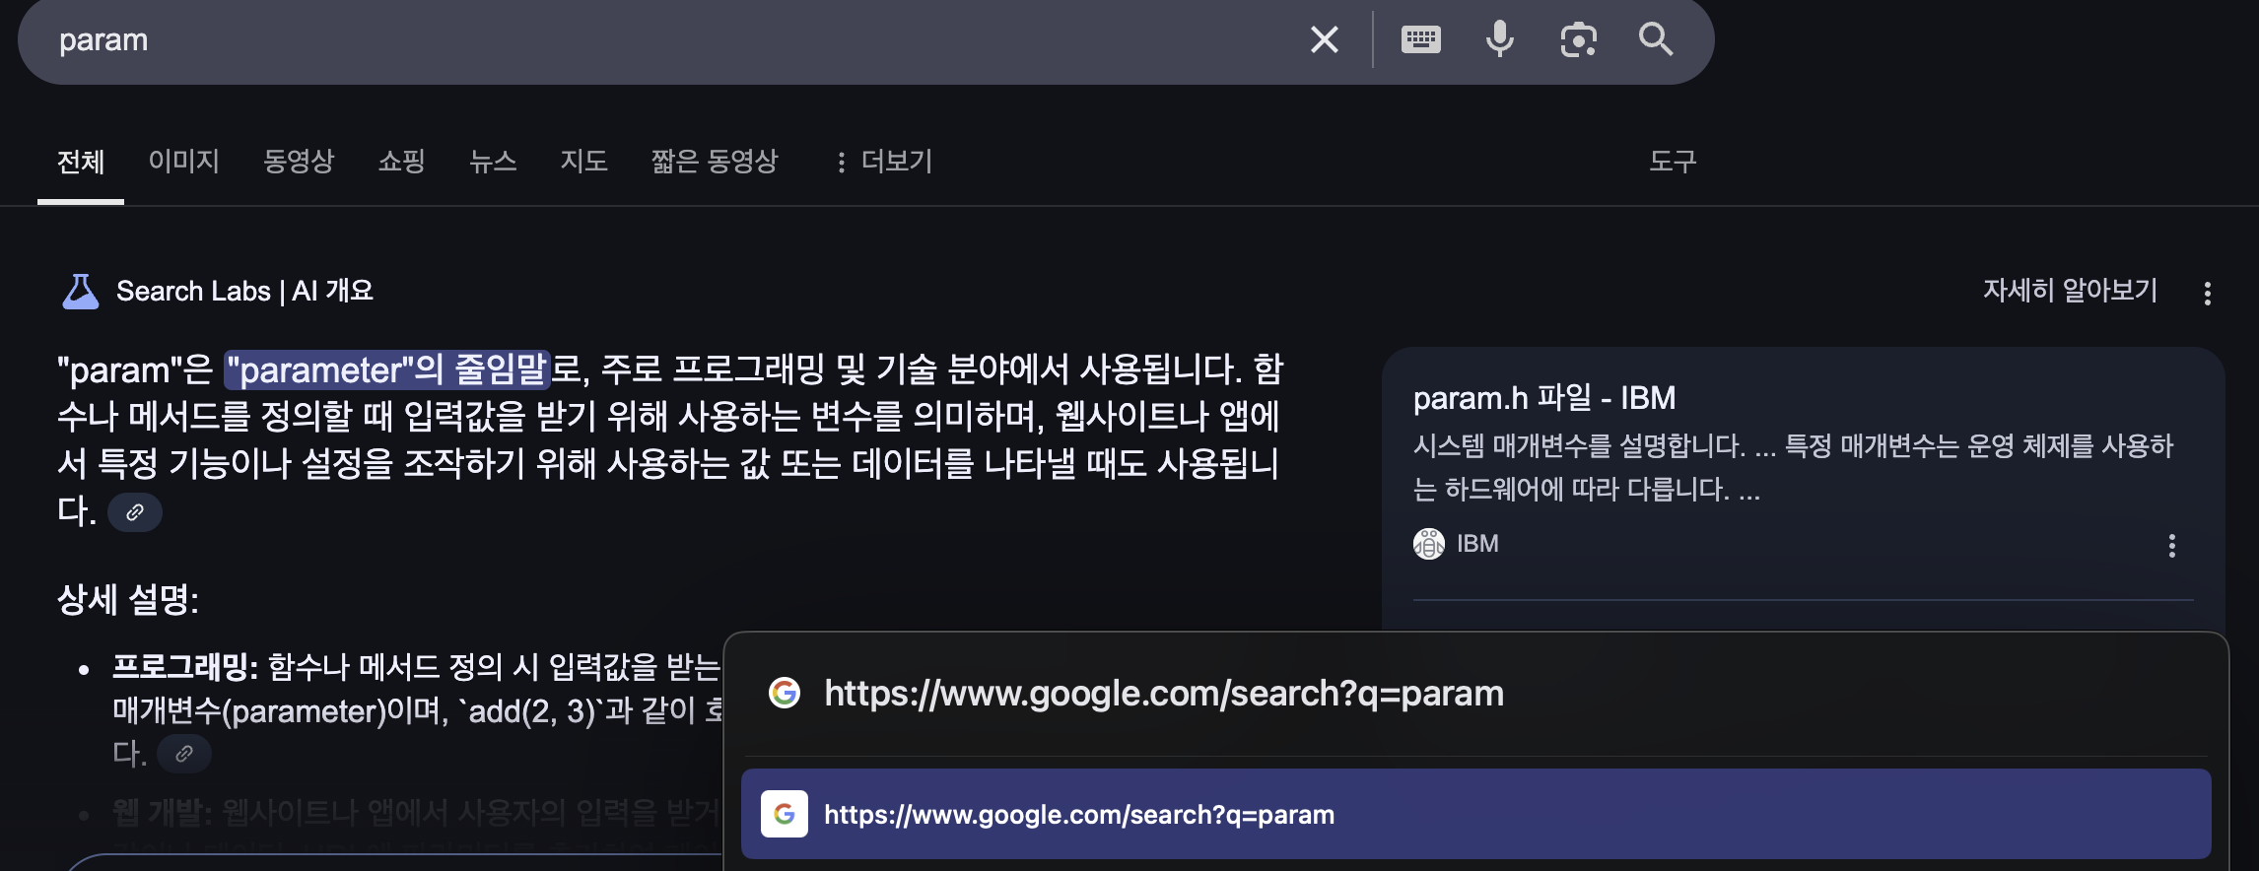Click the 'Search Labs | AI 개요' label
This screenshot has height=871, width=2259.
click(244, 292)
